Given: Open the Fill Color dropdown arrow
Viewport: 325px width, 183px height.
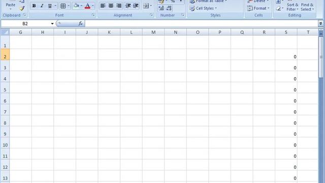Looking at the screenshot, I should tap(81, 6).
